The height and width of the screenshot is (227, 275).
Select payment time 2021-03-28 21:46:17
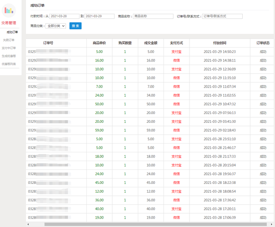click(220, 148)
